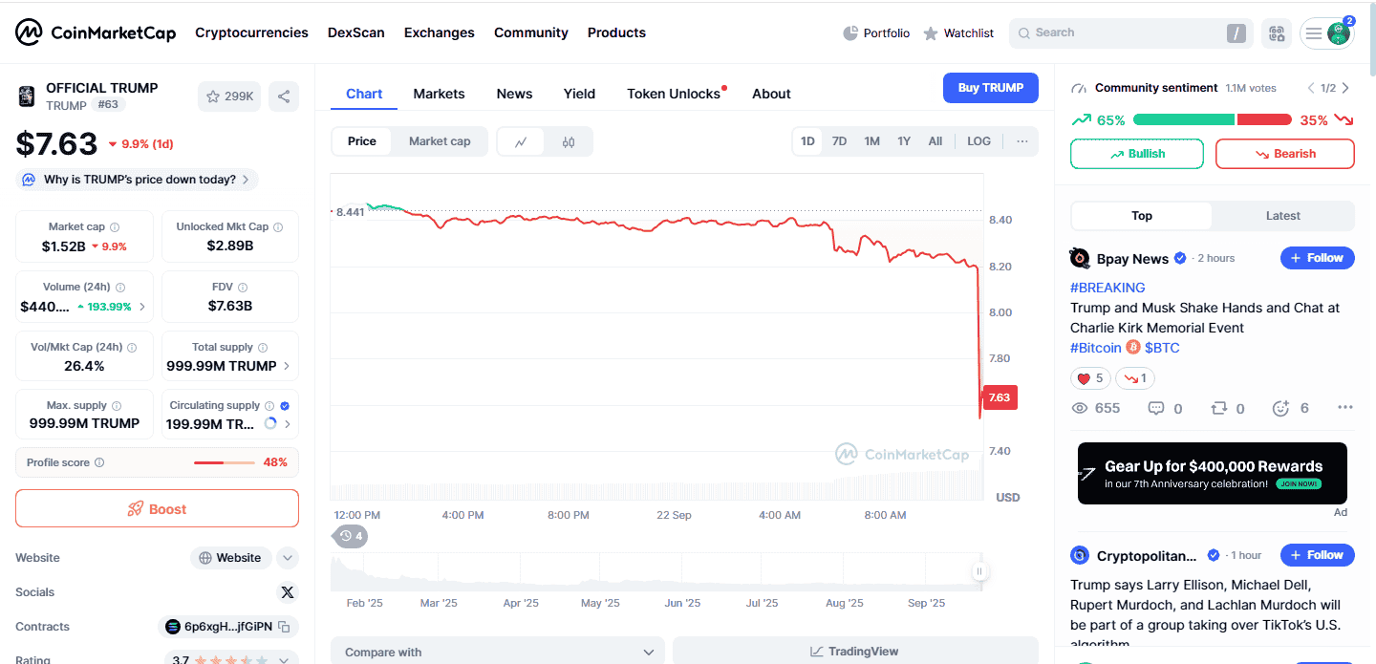
Task: Open the Exchanges menu
Action: (440, 32)
